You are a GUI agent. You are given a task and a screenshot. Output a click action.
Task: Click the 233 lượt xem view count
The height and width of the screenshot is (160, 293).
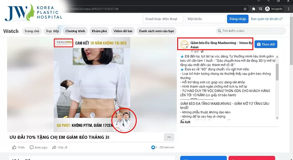pyautogui.click(x=167, y=147)
